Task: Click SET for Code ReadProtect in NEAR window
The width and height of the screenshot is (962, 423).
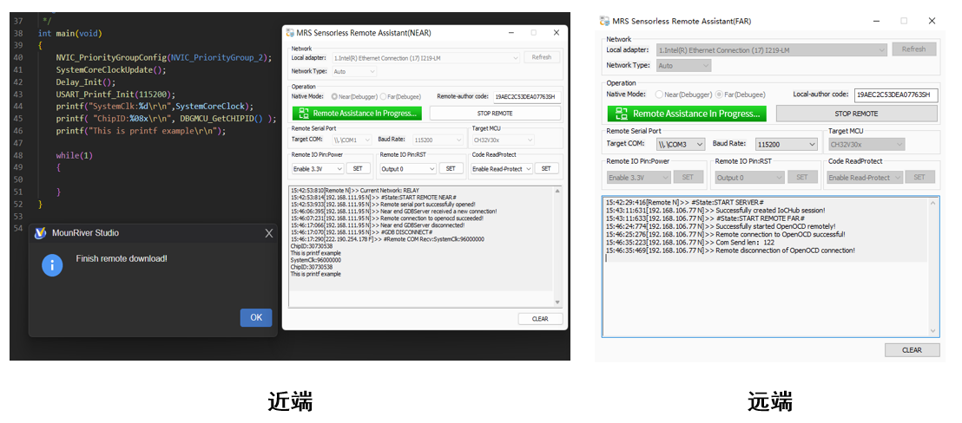Action: pyautogui.click(x=546, y=168)
